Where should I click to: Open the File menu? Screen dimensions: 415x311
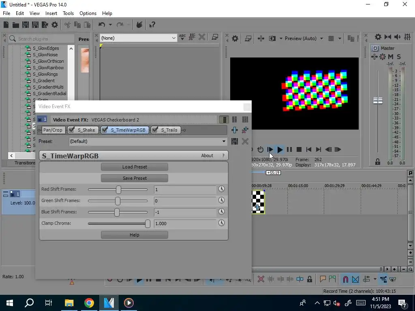(6, 13)
